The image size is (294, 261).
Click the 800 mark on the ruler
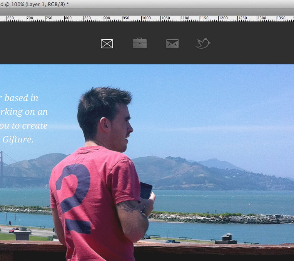(68, 18)
